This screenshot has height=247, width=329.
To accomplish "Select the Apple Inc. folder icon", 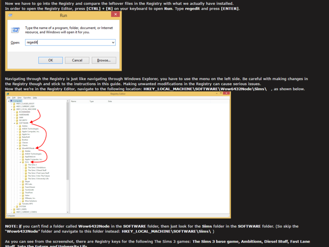I will point(20,134).
